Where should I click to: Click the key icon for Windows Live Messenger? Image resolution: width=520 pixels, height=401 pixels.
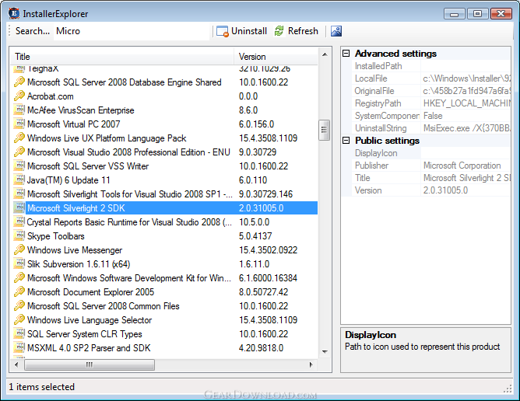(x=19, y=249)
